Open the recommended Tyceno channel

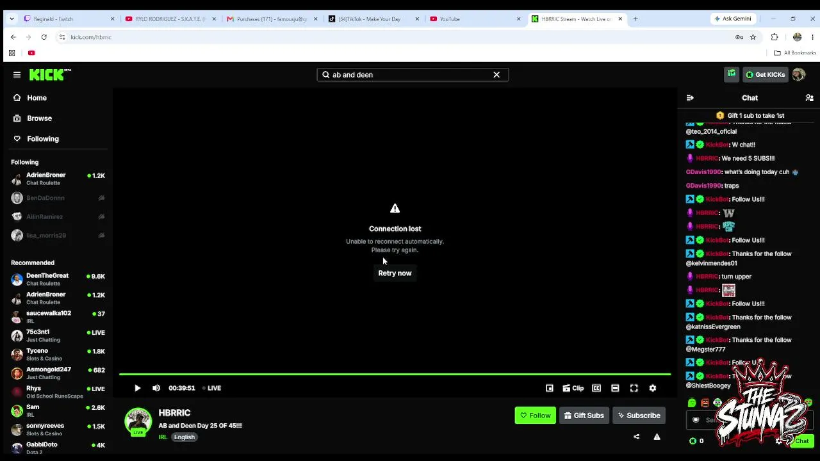(58, 354)
